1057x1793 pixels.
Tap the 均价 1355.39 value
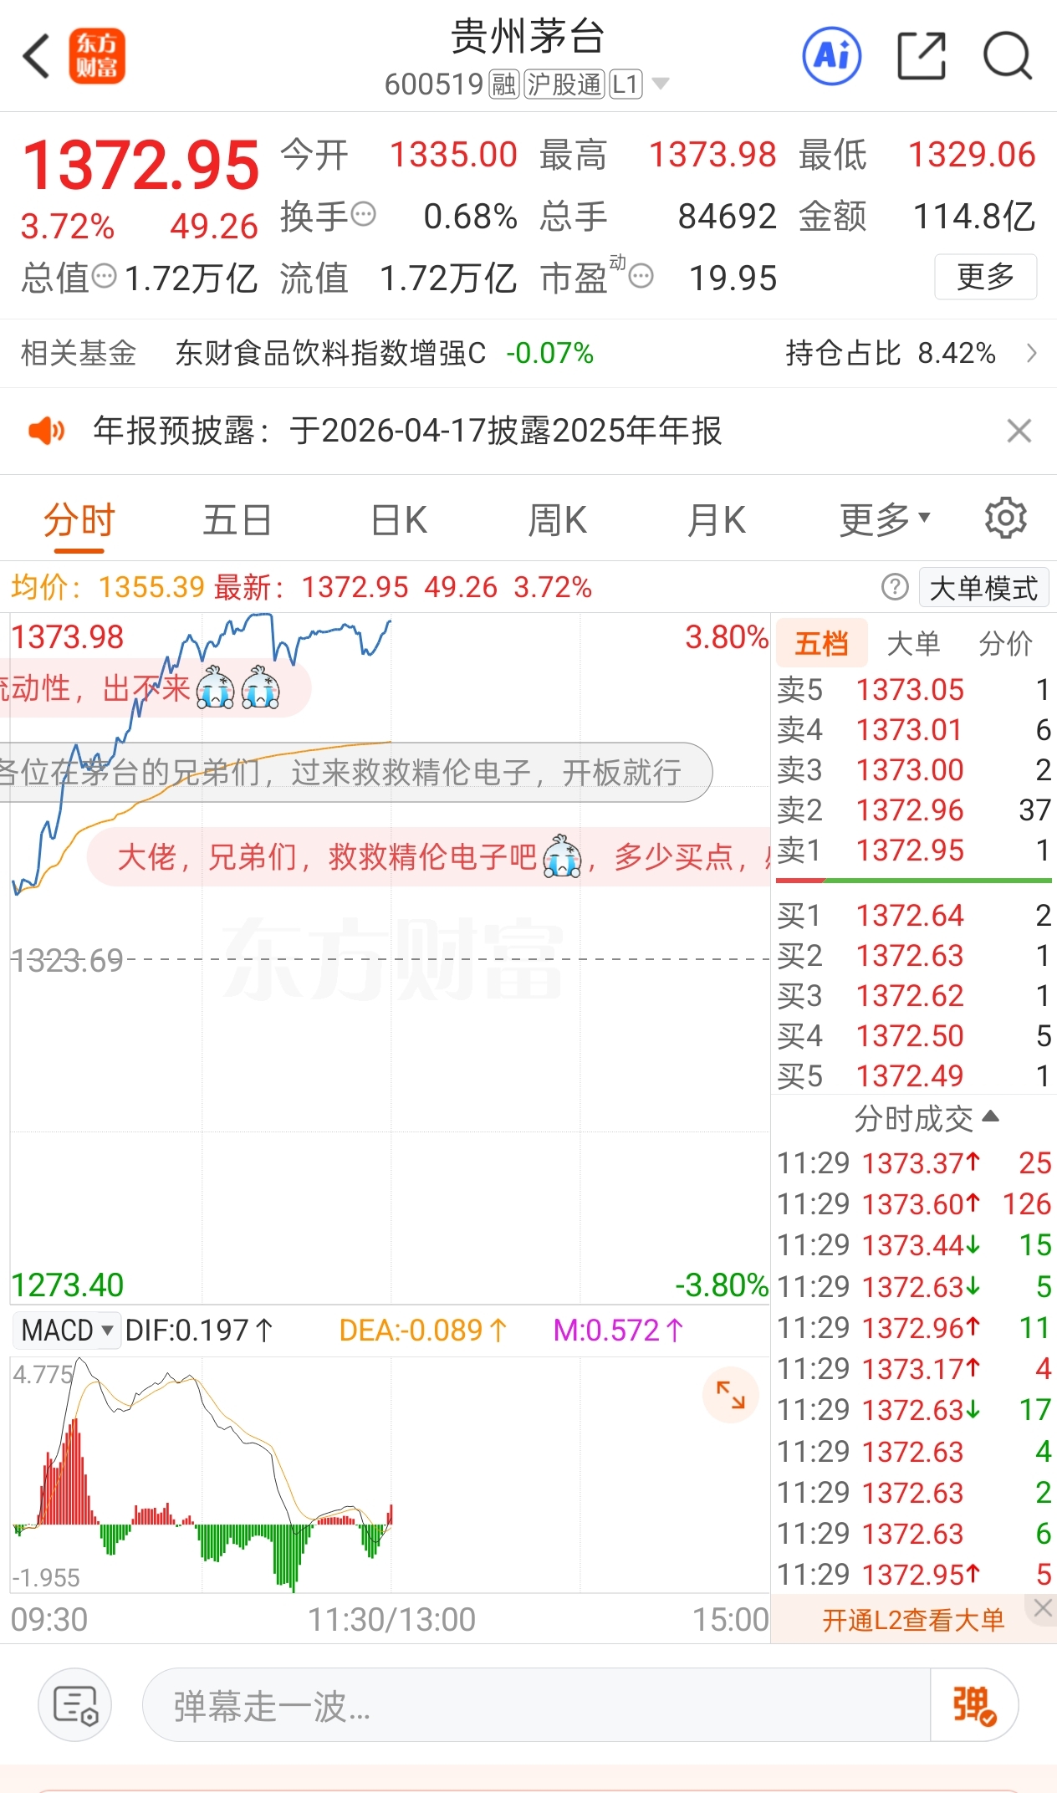tap(107, 587)
